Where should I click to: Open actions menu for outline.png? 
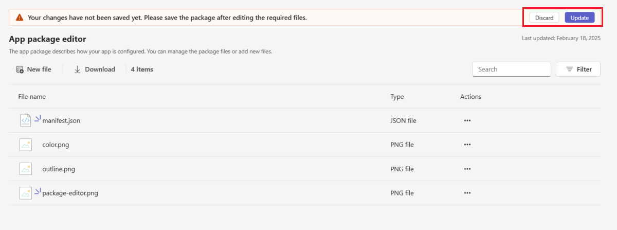(x=467, y=169)
